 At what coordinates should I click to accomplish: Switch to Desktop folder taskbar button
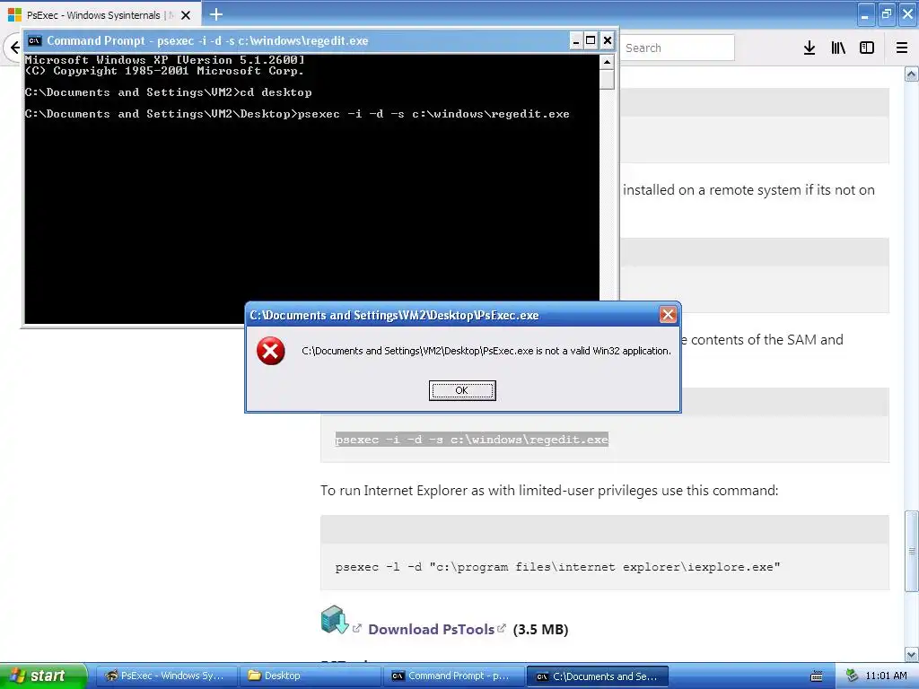pyautogui.click(x=310, y=676)
